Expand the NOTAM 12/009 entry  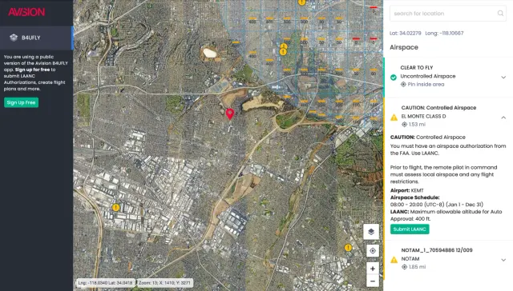click(x=503, y=260)
